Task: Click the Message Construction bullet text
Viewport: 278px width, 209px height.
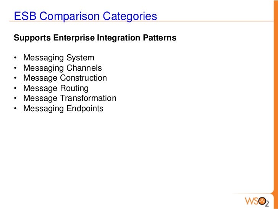Action: click(65, 78)
